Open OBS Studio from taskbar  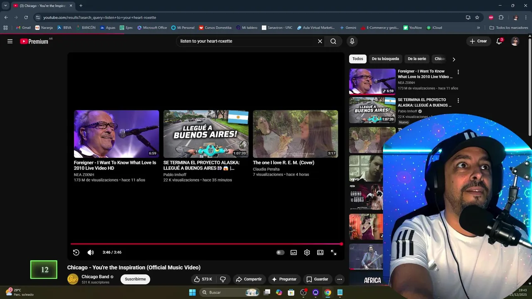tap(303, 292)
